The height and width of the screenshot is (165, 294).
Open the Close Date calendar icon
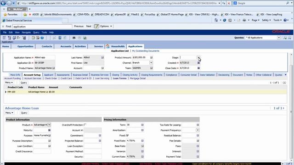198,68
